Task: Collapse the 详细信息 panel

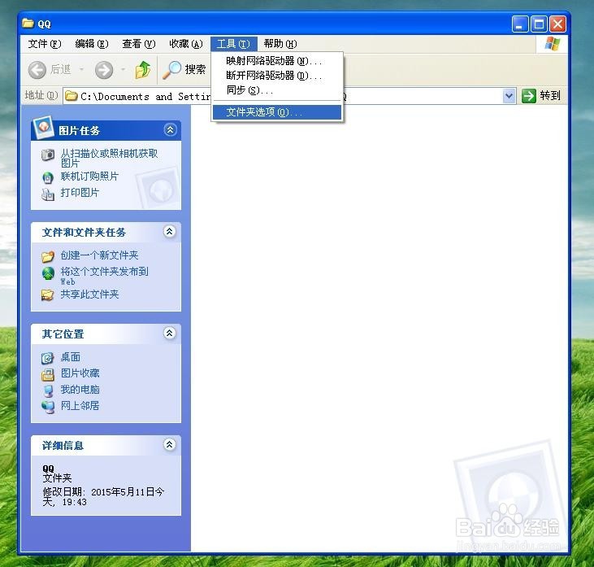Action: coord(169,444)
